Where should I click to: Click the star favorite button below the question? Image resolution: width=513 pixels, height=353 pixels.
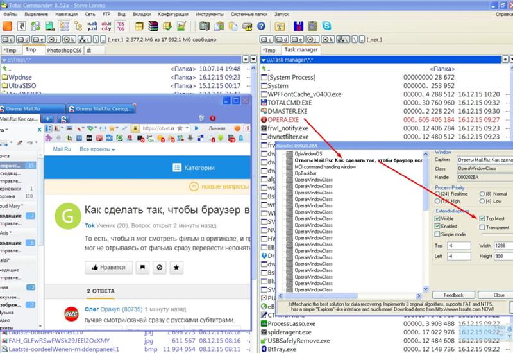(176, 267)
